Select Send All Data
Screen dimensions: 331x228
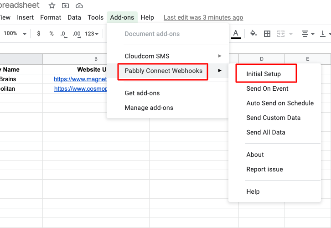pos(274,132)
